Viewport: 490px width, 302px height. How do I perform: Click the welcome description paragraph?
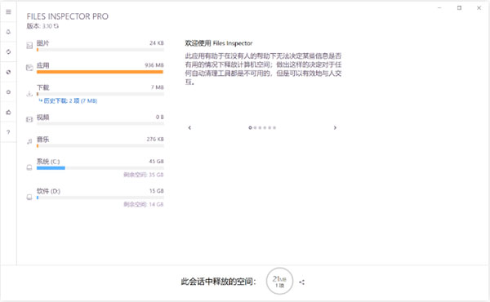coord(263,69)
